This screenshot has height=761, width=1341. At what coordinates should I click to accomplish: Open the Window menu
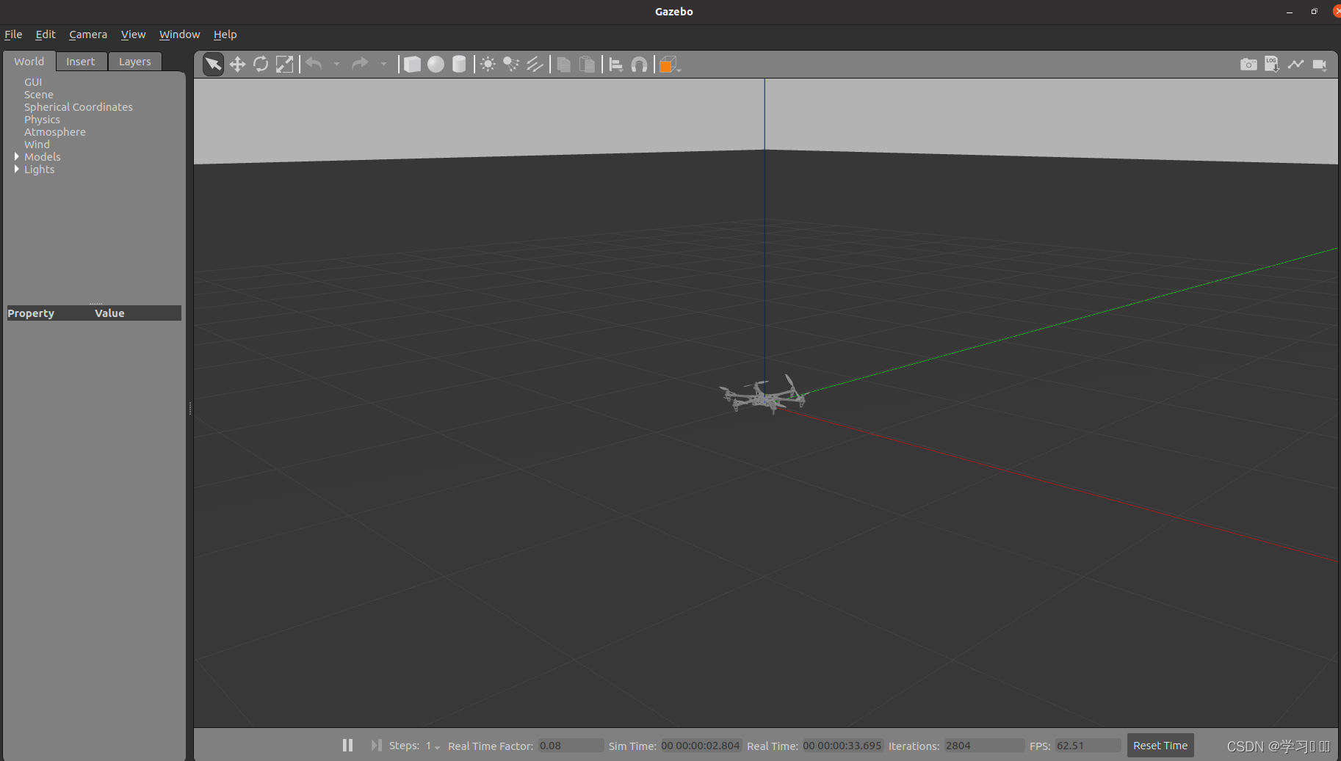pyautogui.click(x=179, y=34)
